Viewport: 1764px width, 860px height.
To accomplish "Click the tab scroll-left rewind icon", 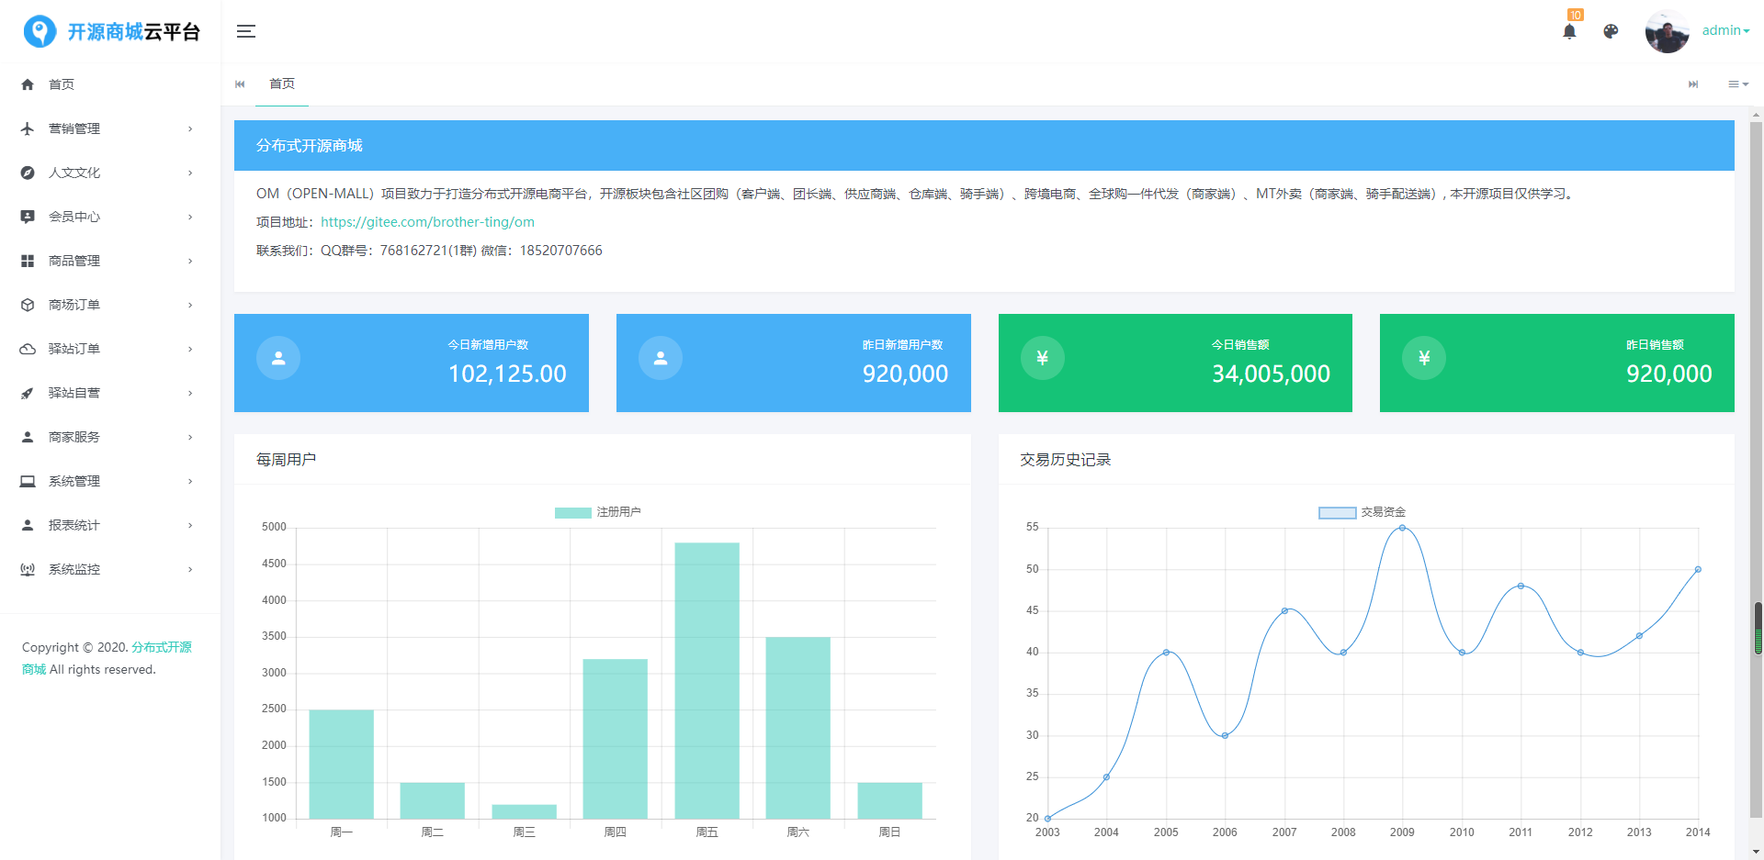I will [240, 84].
